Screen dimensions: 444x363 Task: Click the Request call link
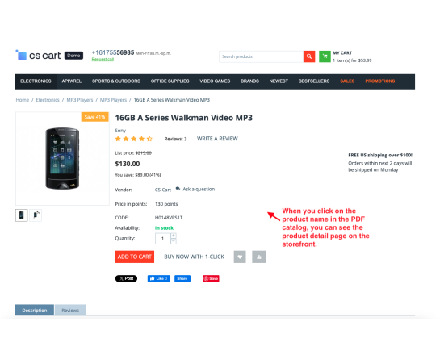click(x=103, y=60)
